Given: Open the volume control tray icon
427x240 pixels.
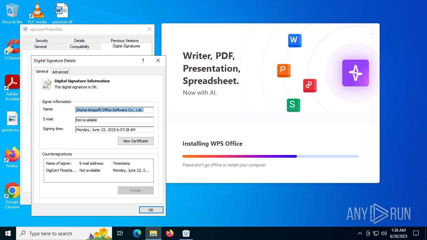Looking at the screenshot, I should click(384, 233).
